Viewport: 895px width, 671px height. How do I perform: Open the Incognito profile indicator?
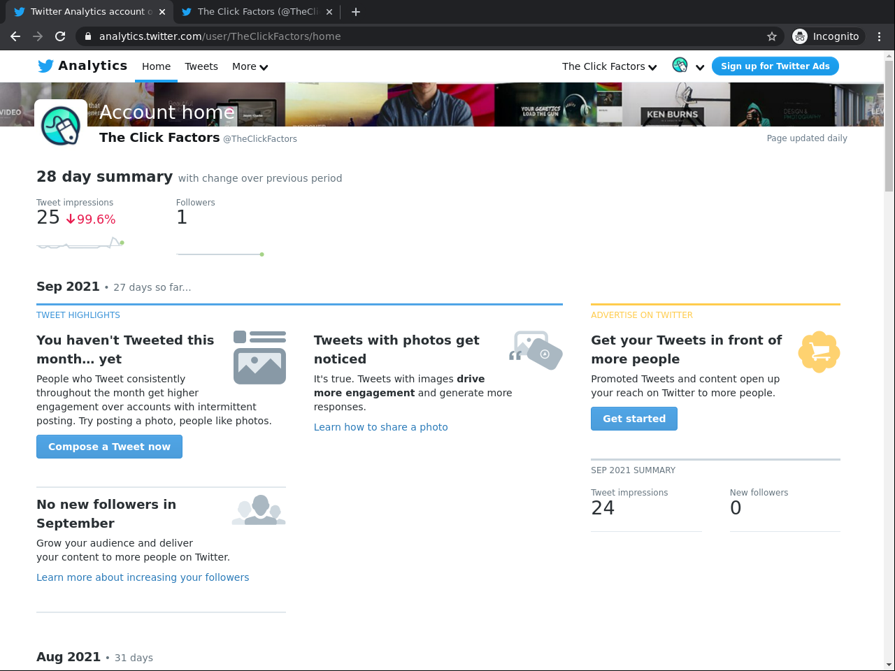tap(829, 36)
